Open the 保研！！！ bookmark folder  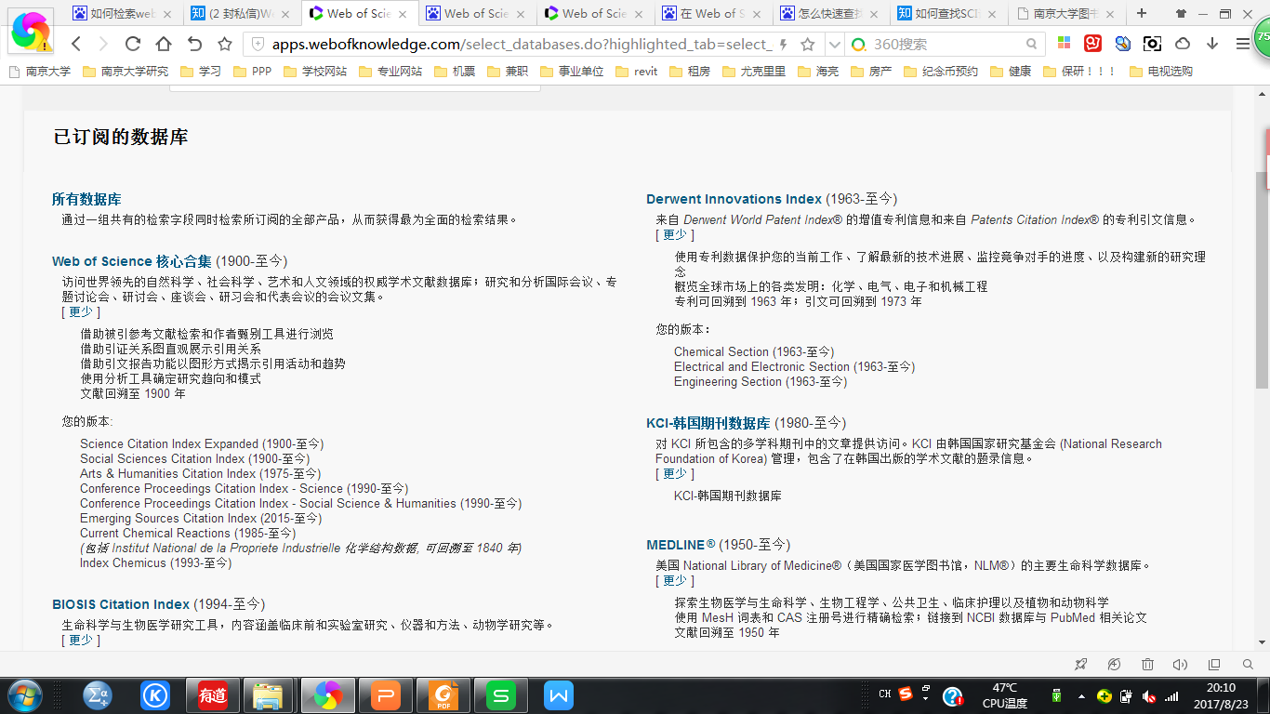pyautogui.click(x=1080, y=71)
